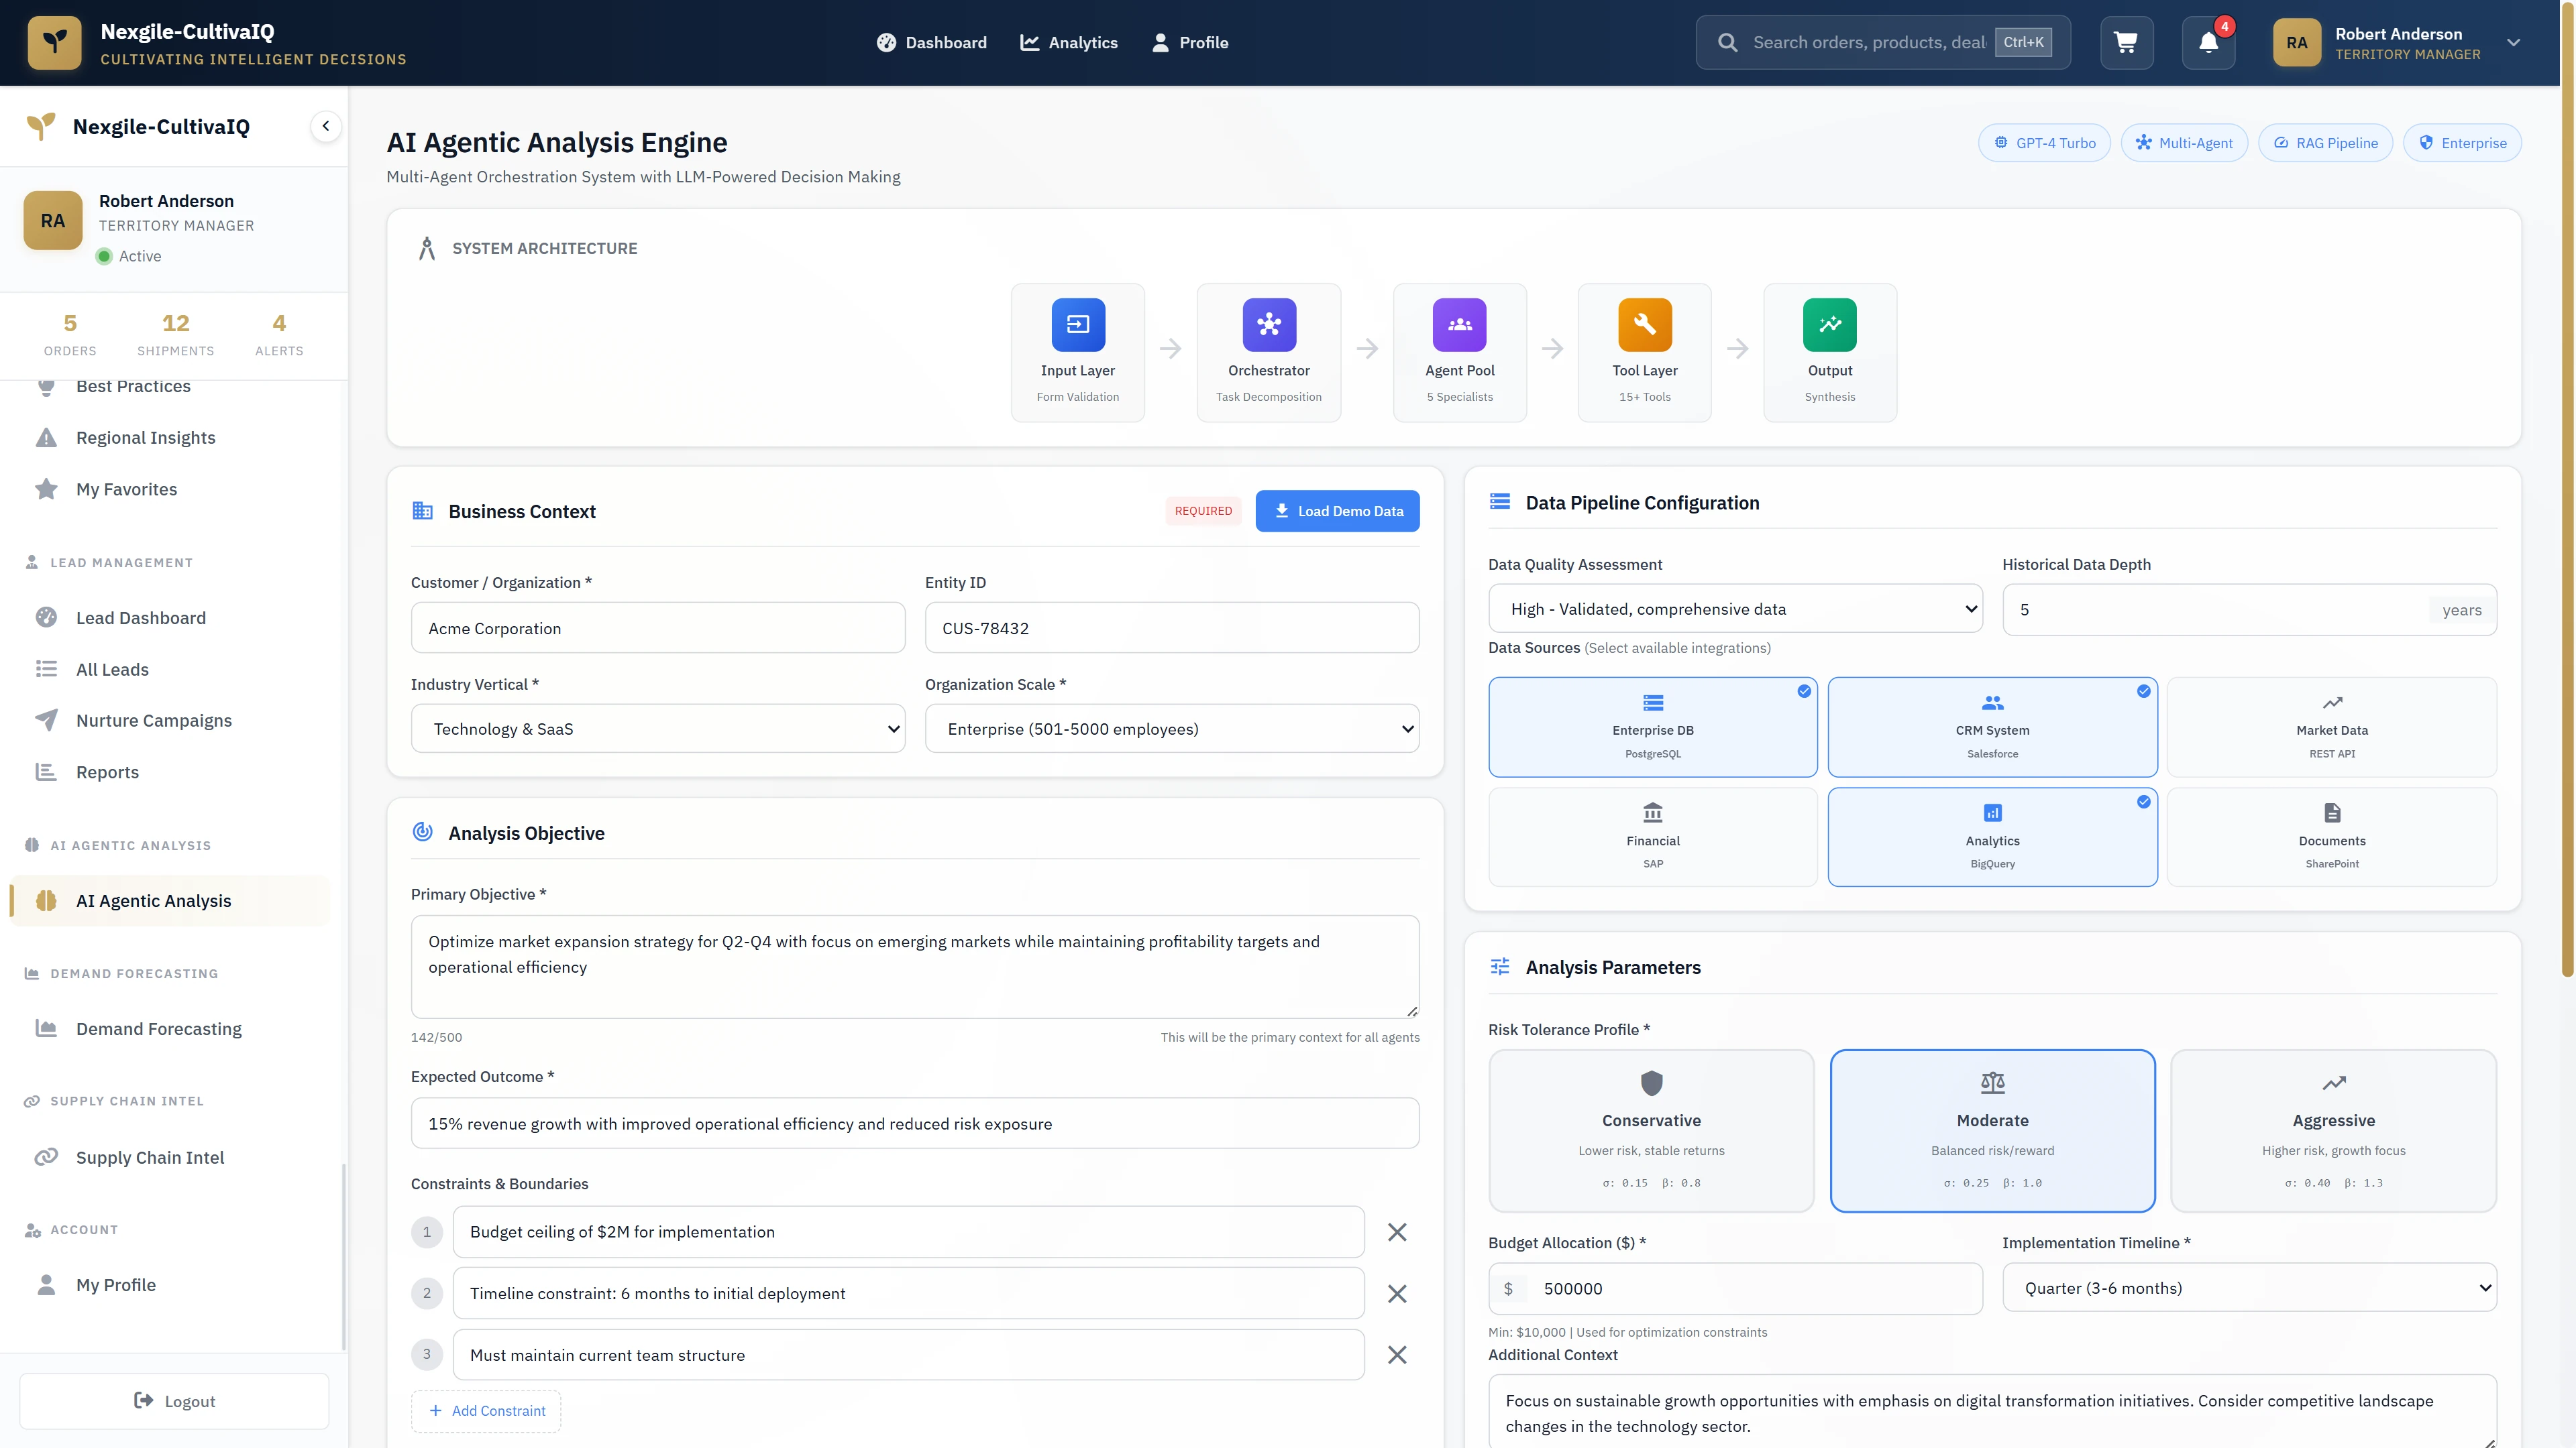Click the Load Demo Data button
The width and height of the screenshot is (2576, 1448).
pos(1337,511)
